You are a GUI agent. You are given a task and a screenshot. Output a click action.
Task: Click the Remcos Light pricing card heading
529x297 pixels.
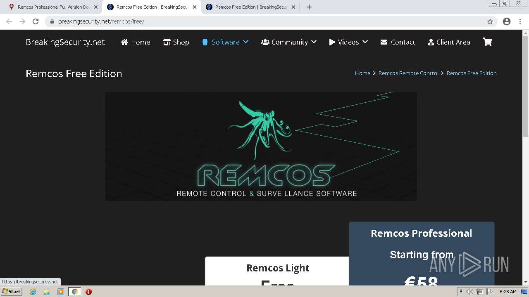tap(278, 268)
